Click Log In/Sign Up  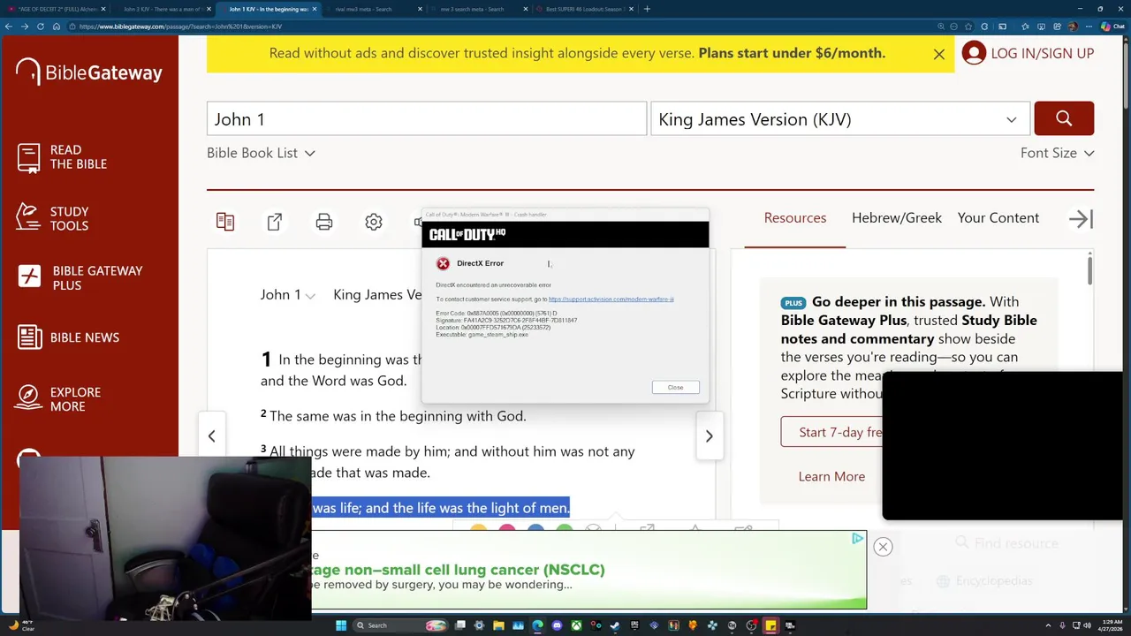point(1042,53)
